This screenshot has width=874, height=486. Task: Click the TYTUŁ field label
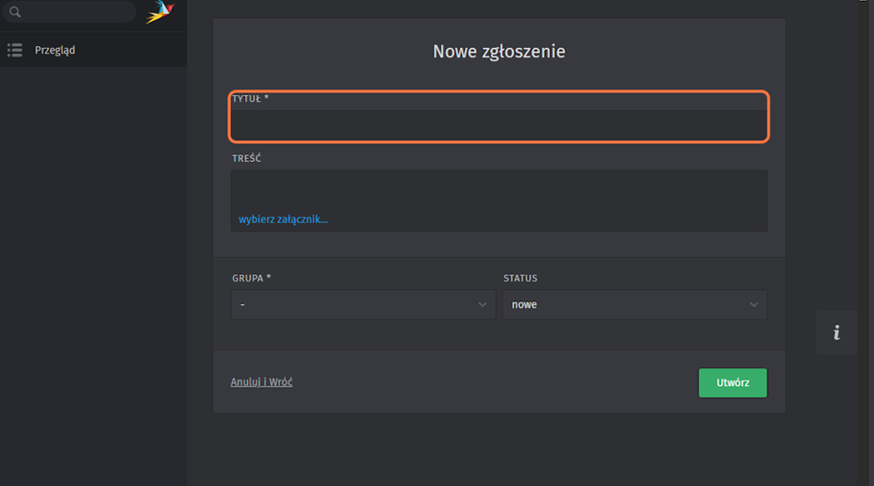pyautogui.click(x=250, y=99)
